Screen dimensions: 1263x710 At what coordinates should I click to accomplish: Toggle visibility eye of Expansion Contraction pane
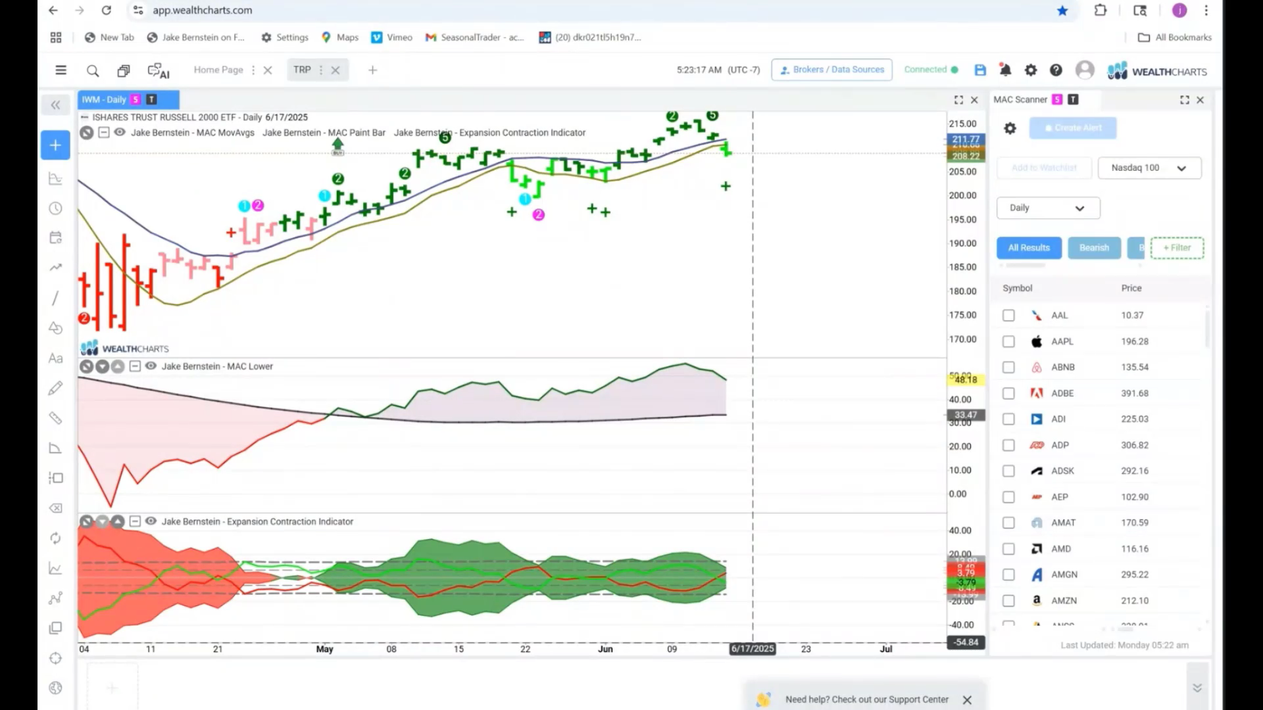tap(151, 521)
